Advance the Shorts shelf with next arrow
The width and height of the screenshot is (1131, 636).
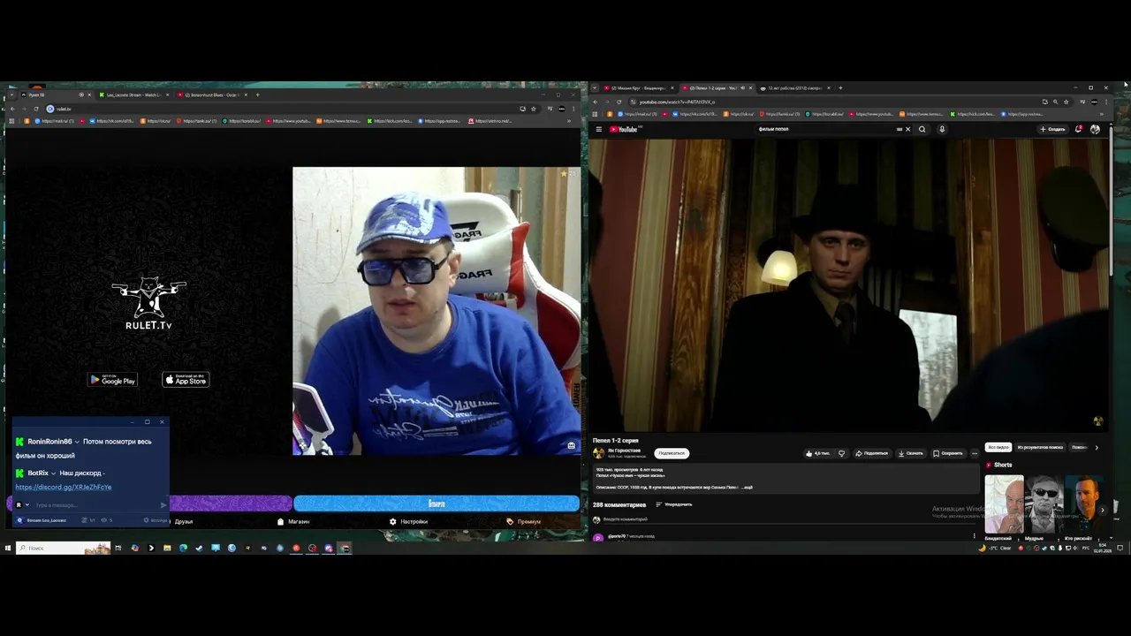click(x=1102, y=510)
